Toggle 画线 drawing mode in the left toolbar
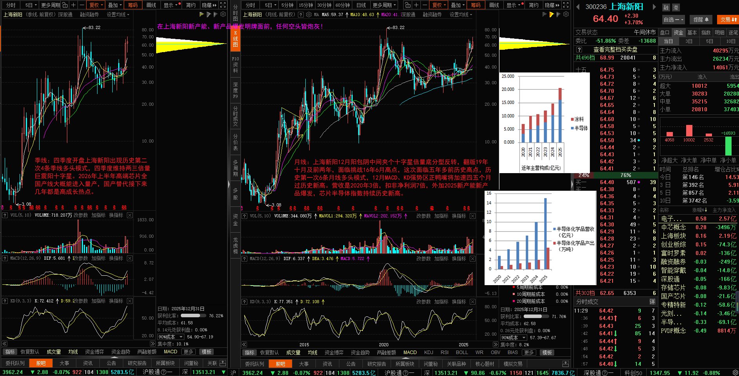Viewport: 739px width, 376px height. pyautogui.click(x=151, y=5)
